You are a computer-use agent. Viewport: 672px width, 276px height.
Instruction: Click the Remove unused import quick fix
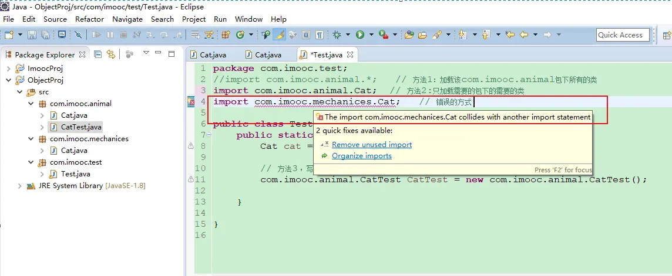[x=371, y=145]
